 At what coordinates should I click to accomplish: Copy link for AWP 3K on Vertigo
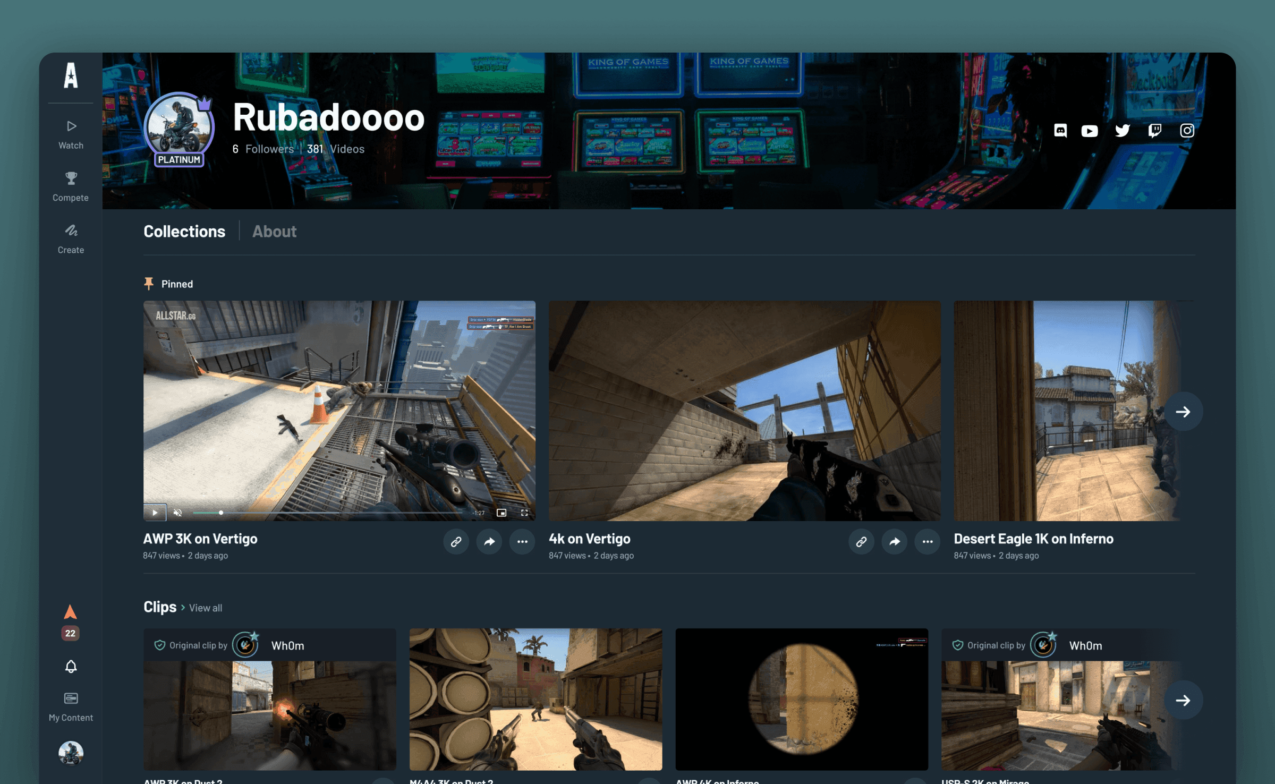[x=456, y=541]
